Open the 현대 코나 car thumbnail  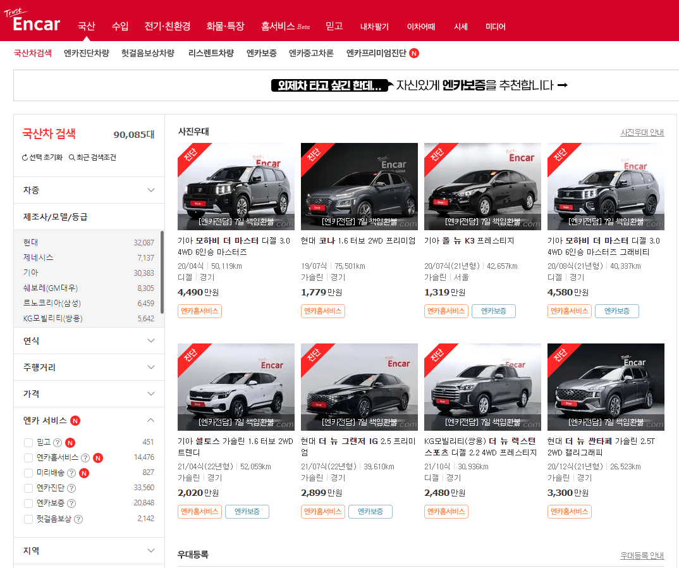tap(360, 187)
